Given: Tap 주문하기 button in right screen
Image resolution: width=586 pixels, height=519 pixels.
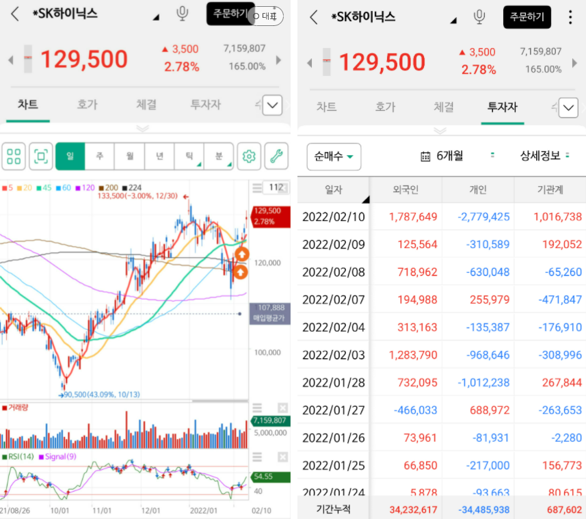Looking at the screenshot, I should coord(527,17).
